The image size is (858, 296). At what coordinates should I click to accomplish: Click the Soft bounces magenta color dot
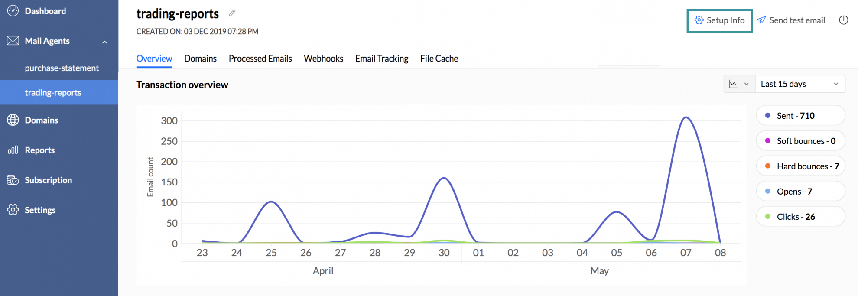tap(768, 141)
